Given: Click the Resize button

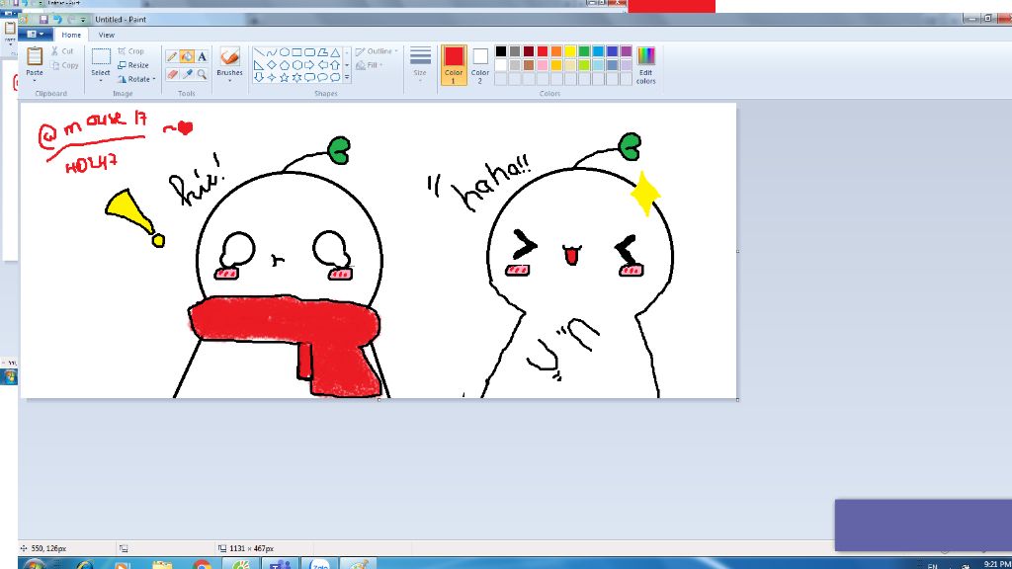Looking at the screenshot, I should tap(133, 65).
